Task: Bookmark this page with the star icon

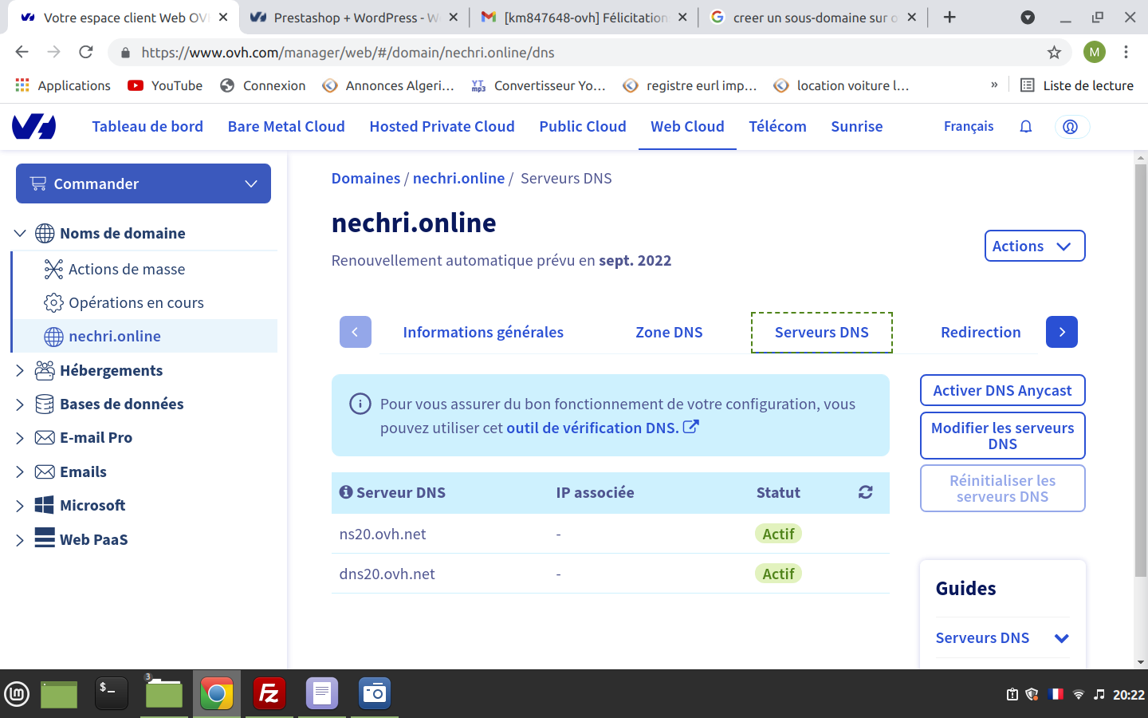Action: (1054, 53)
